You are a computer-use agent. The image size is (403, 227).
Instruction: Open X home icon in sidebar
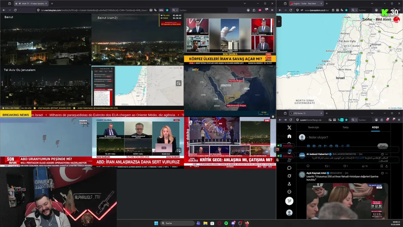pos(289,136)
